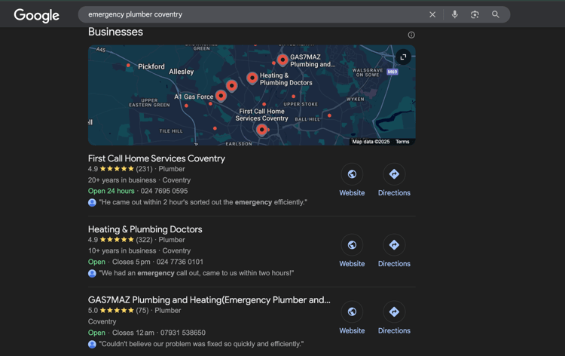Click review 'We had an emergency call out'

click(197, 273)
